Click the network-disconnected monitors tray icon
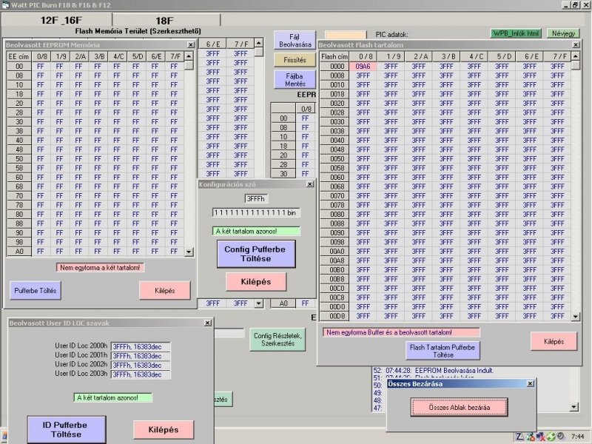Image resolution: width=592 pixels, height=444 pixels. coord(541,437)
